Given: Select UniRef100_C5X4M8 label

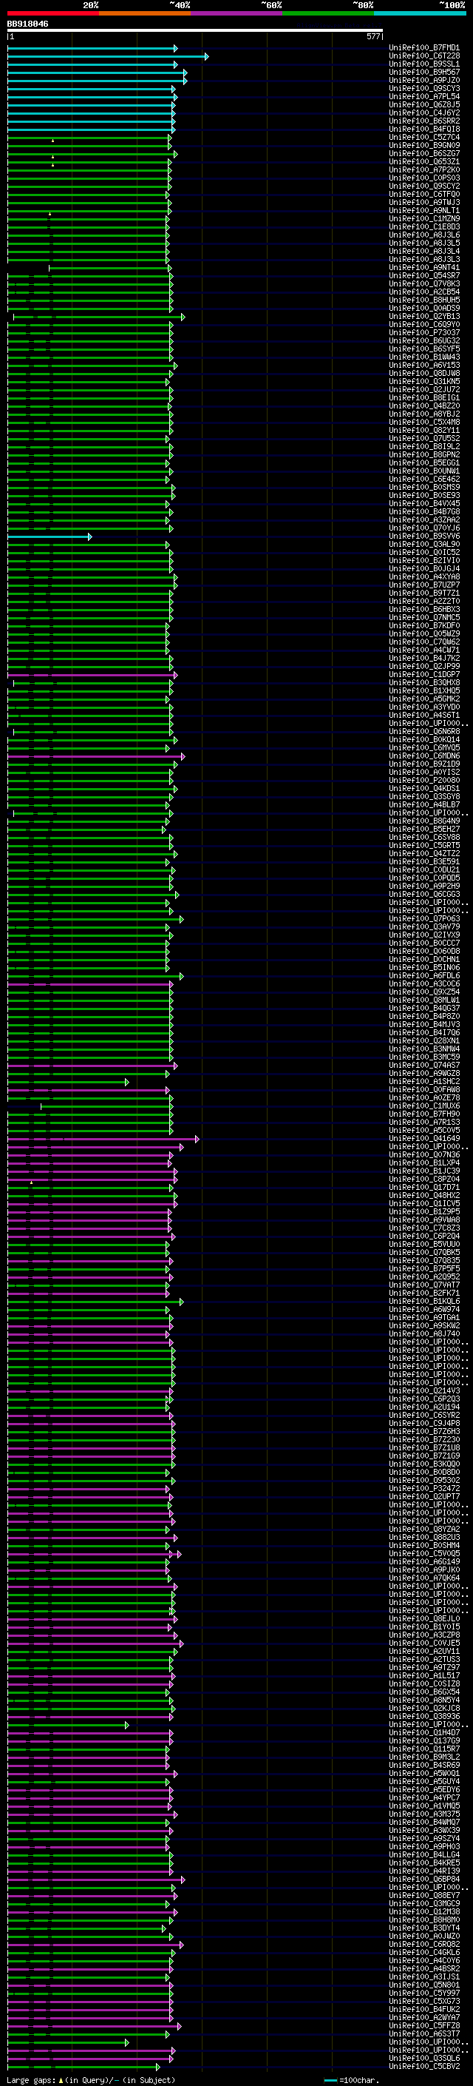Looking at the screenshot, I should click(424, 423).
